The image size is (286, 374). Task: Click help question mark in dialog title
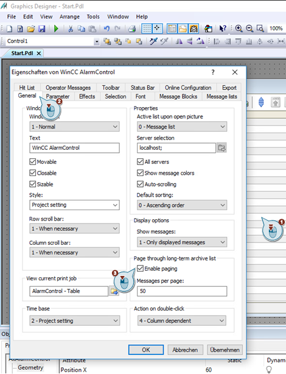[x=213, y=72]
